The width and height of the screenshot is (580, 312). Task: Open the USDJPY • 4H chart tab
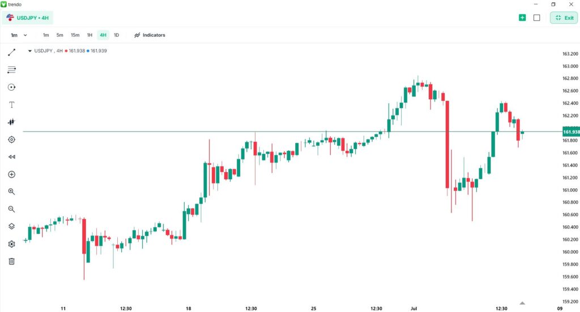coord(27,18)
